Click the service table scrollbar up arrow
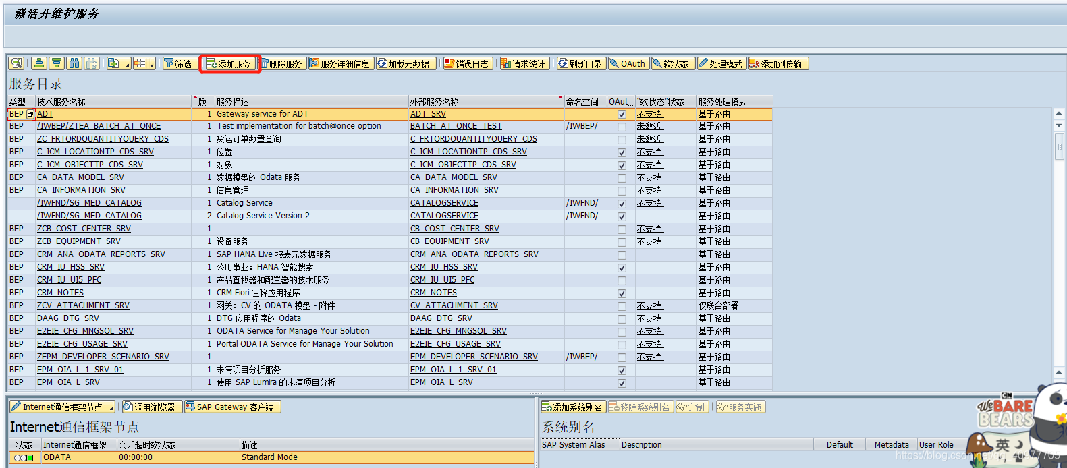 pyautogui.click(x=1059, y=113)
